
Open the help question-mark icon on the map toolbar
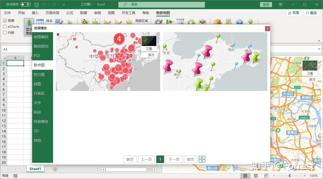(240, 22)
